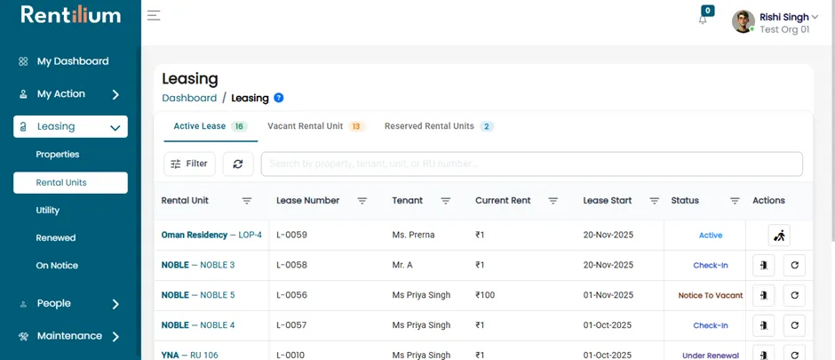Viewport: 835px width, 360px height.
Task: Click the Notice To Vacant status
Action: [x=711, y=296]
